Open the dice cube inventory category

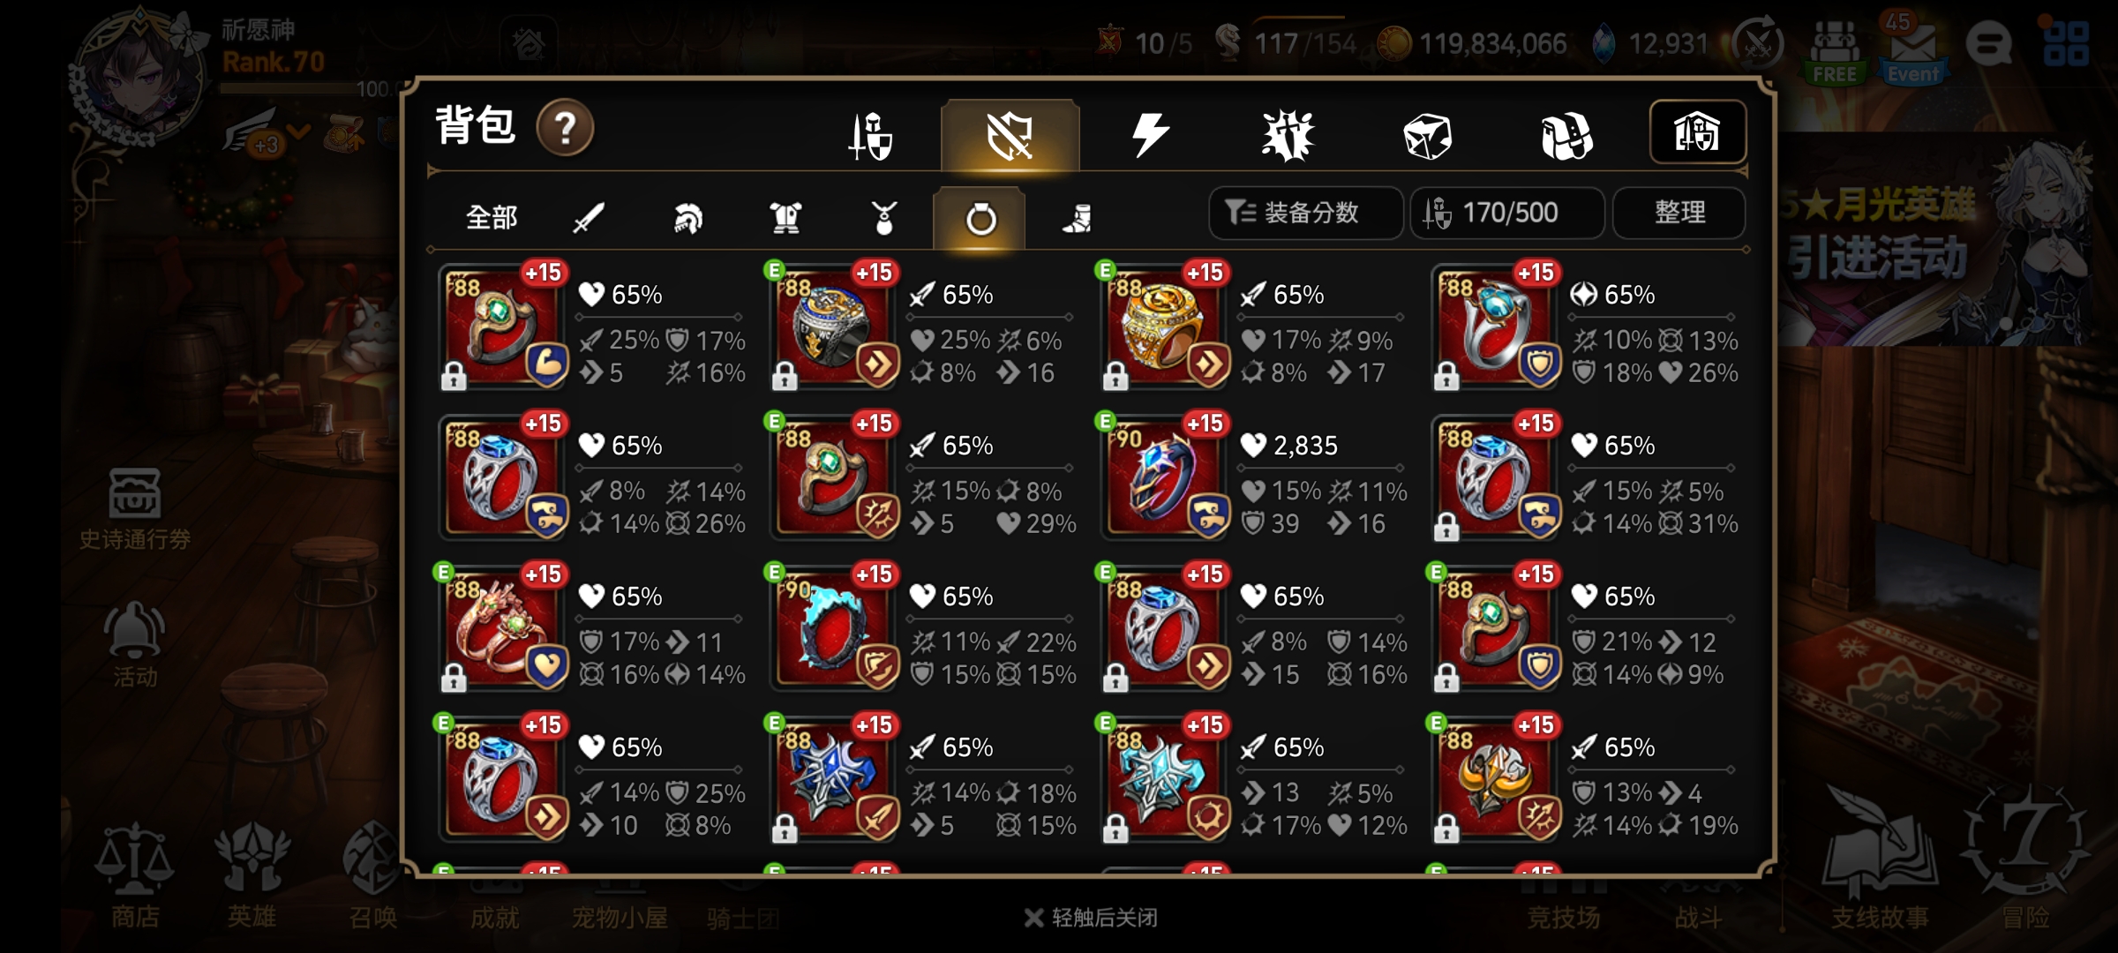(x=1427, y=137)
